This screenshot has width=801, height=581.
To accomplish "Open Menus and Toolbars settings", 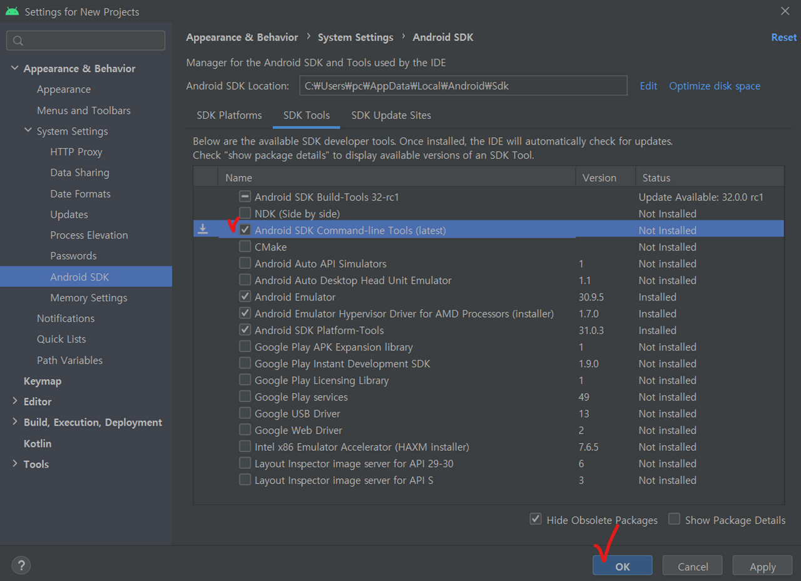I will point(84,110).
